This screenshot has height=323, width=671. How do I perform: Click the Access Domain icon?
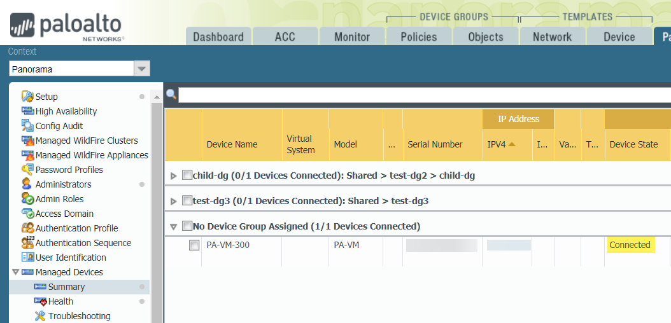[27, 213]
